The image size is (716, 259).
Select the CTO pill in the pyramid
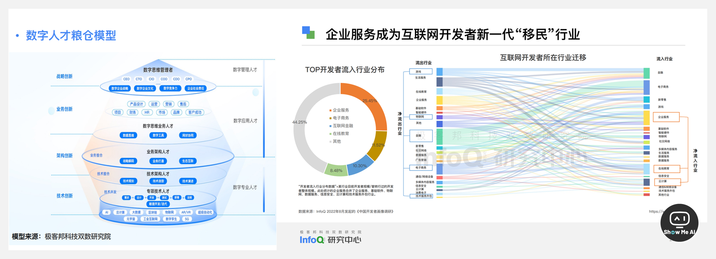[x=139, y=79]
